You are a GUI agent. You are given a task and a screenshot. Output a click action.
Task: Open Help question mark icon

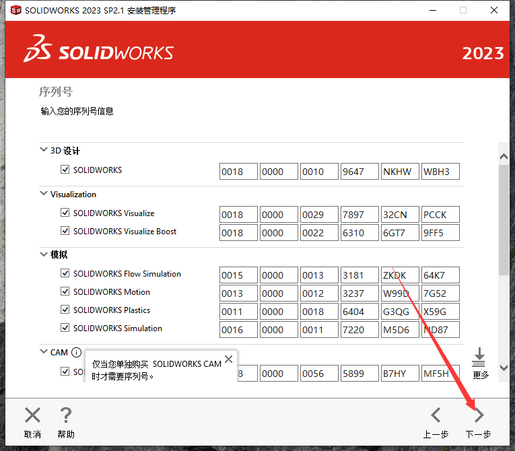pyautogui.click(x=66, y=415)
